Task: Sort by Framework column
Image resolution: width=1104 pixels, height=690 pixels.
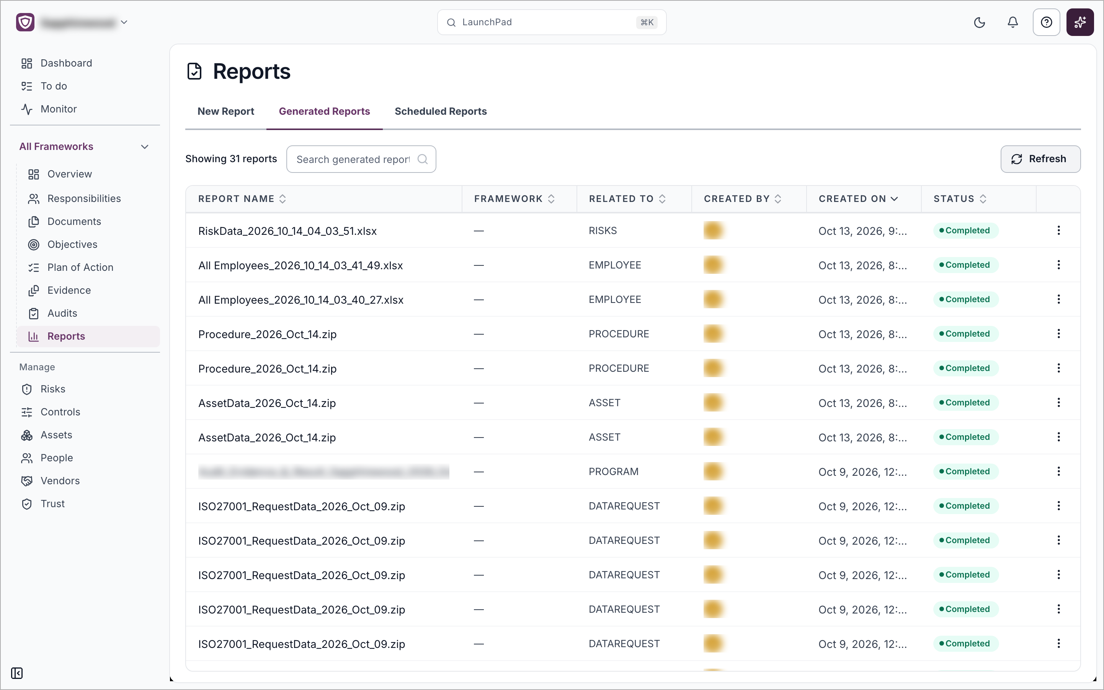Action: point(514,199)
